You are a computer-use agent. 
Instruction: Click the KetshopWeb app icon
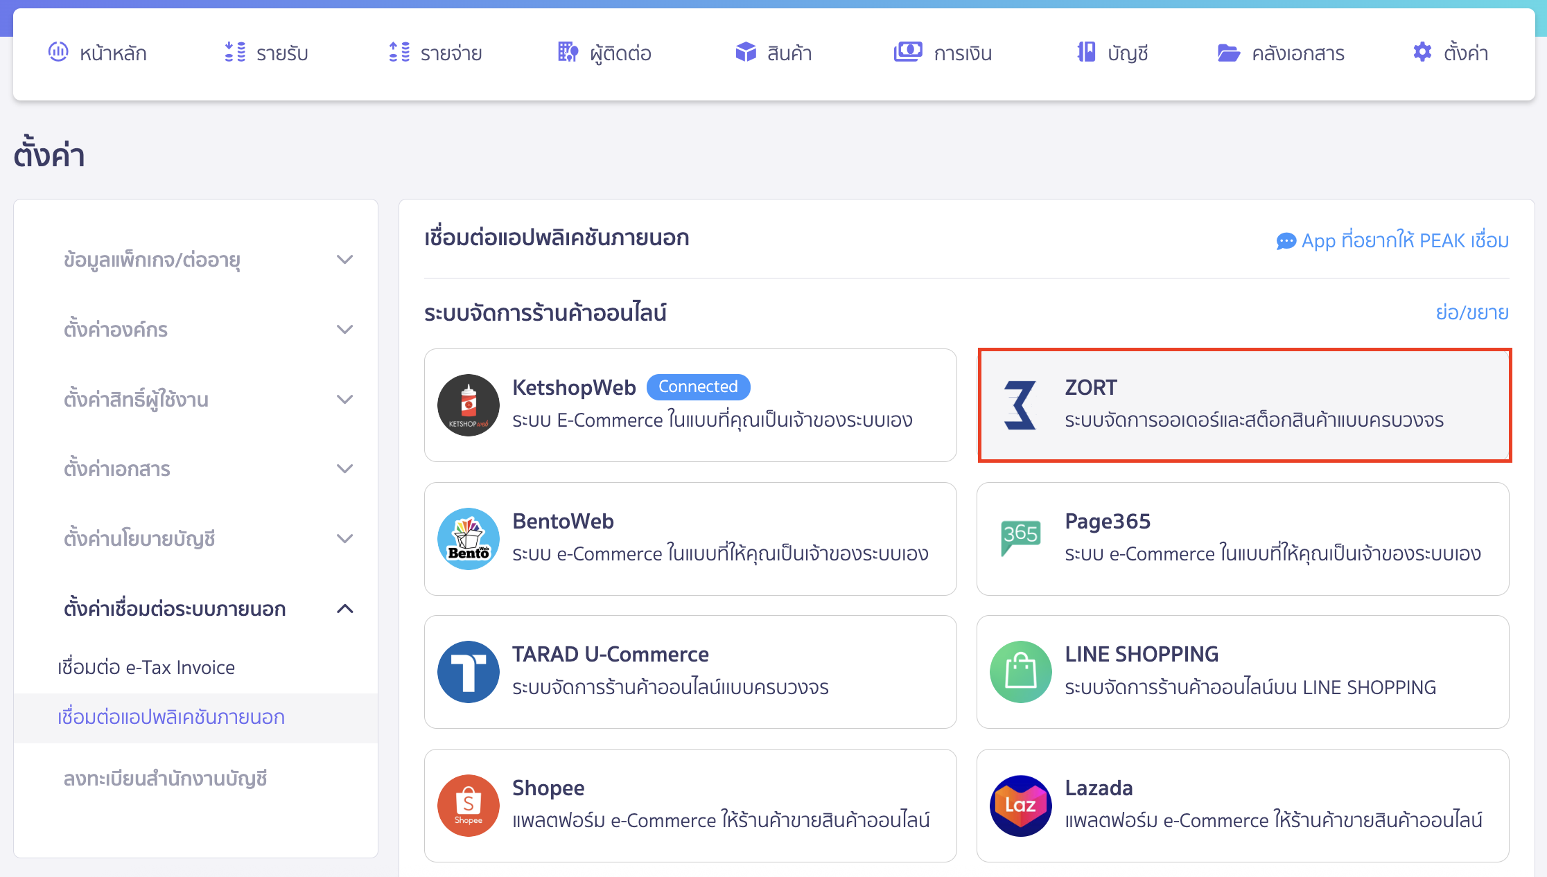[x=468, y=405]
